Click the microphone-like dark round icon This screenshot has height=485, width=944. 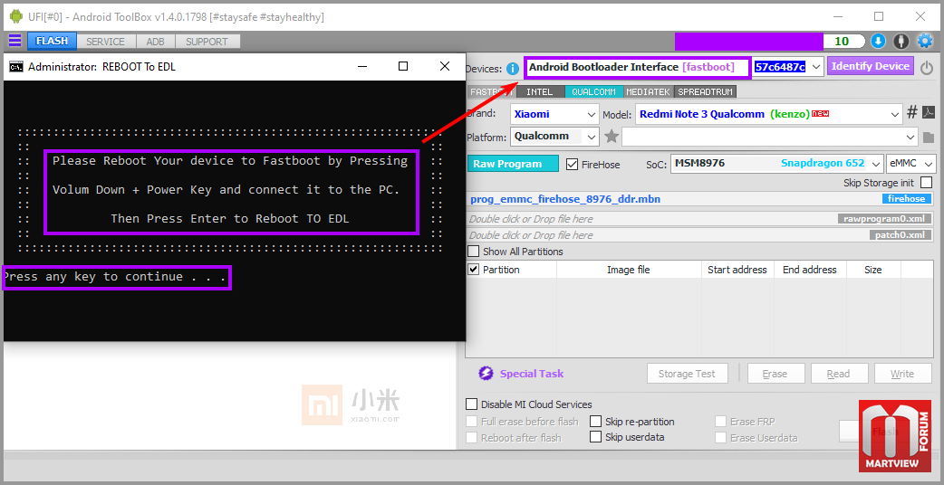tap(901, 41)
